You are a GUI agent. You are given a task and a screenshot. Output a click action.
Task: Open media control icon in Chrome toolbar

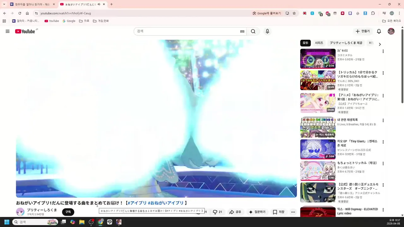(384, 13)
